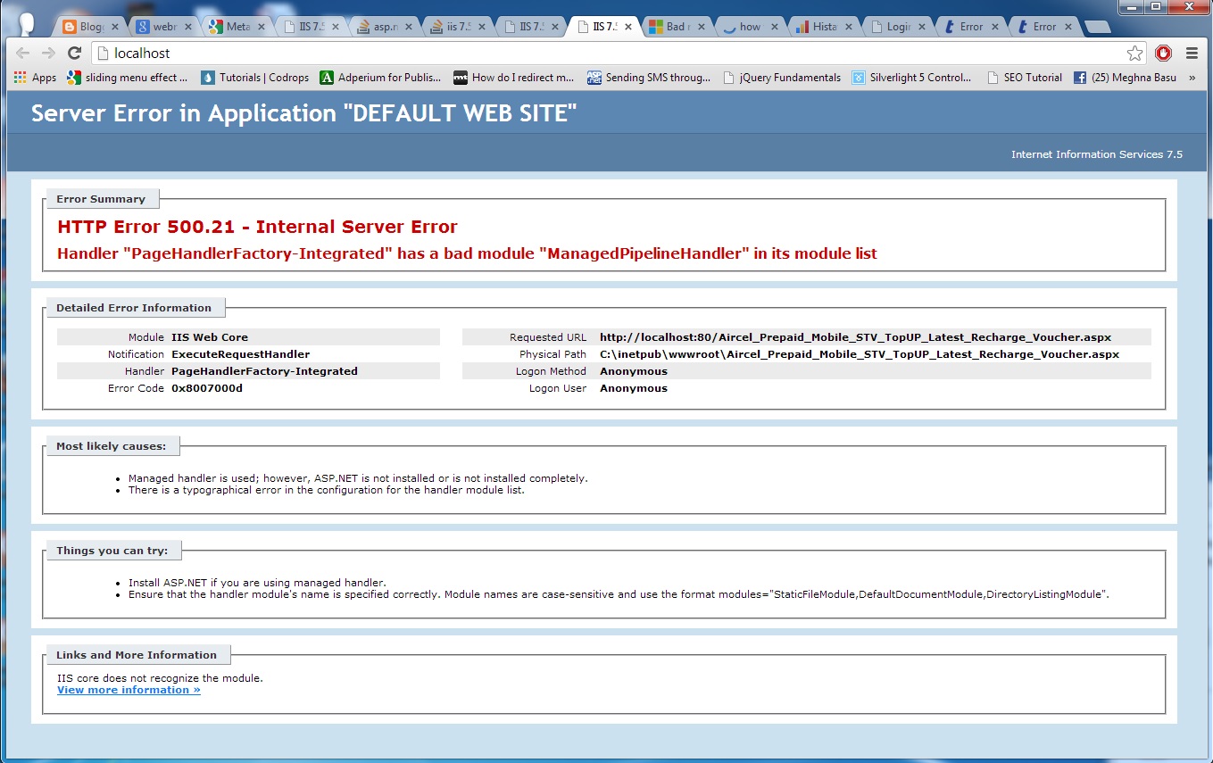
Task: Follow the 'View more information »' link
Action: coord(129,690)
